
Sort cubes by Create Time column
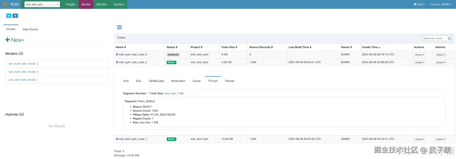coord(371,47)
